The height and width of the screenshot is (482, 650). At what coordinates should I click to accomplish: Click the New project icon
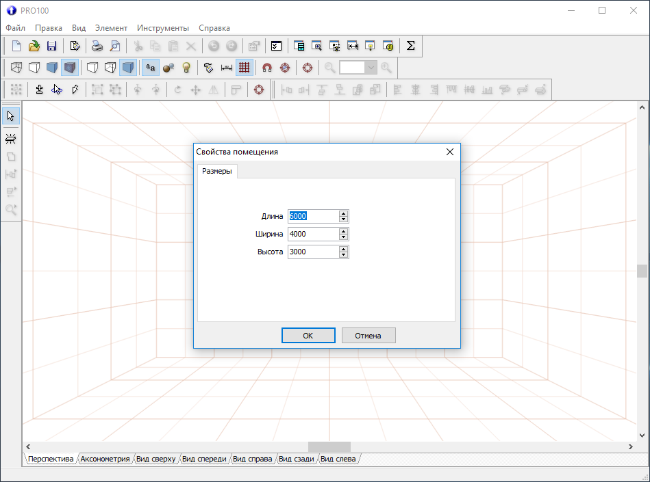[x=16, y=46]
